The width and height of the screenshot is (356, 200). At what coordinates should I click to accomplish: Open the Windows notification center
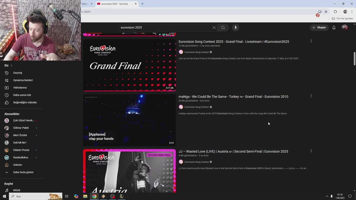pos(350,196)
